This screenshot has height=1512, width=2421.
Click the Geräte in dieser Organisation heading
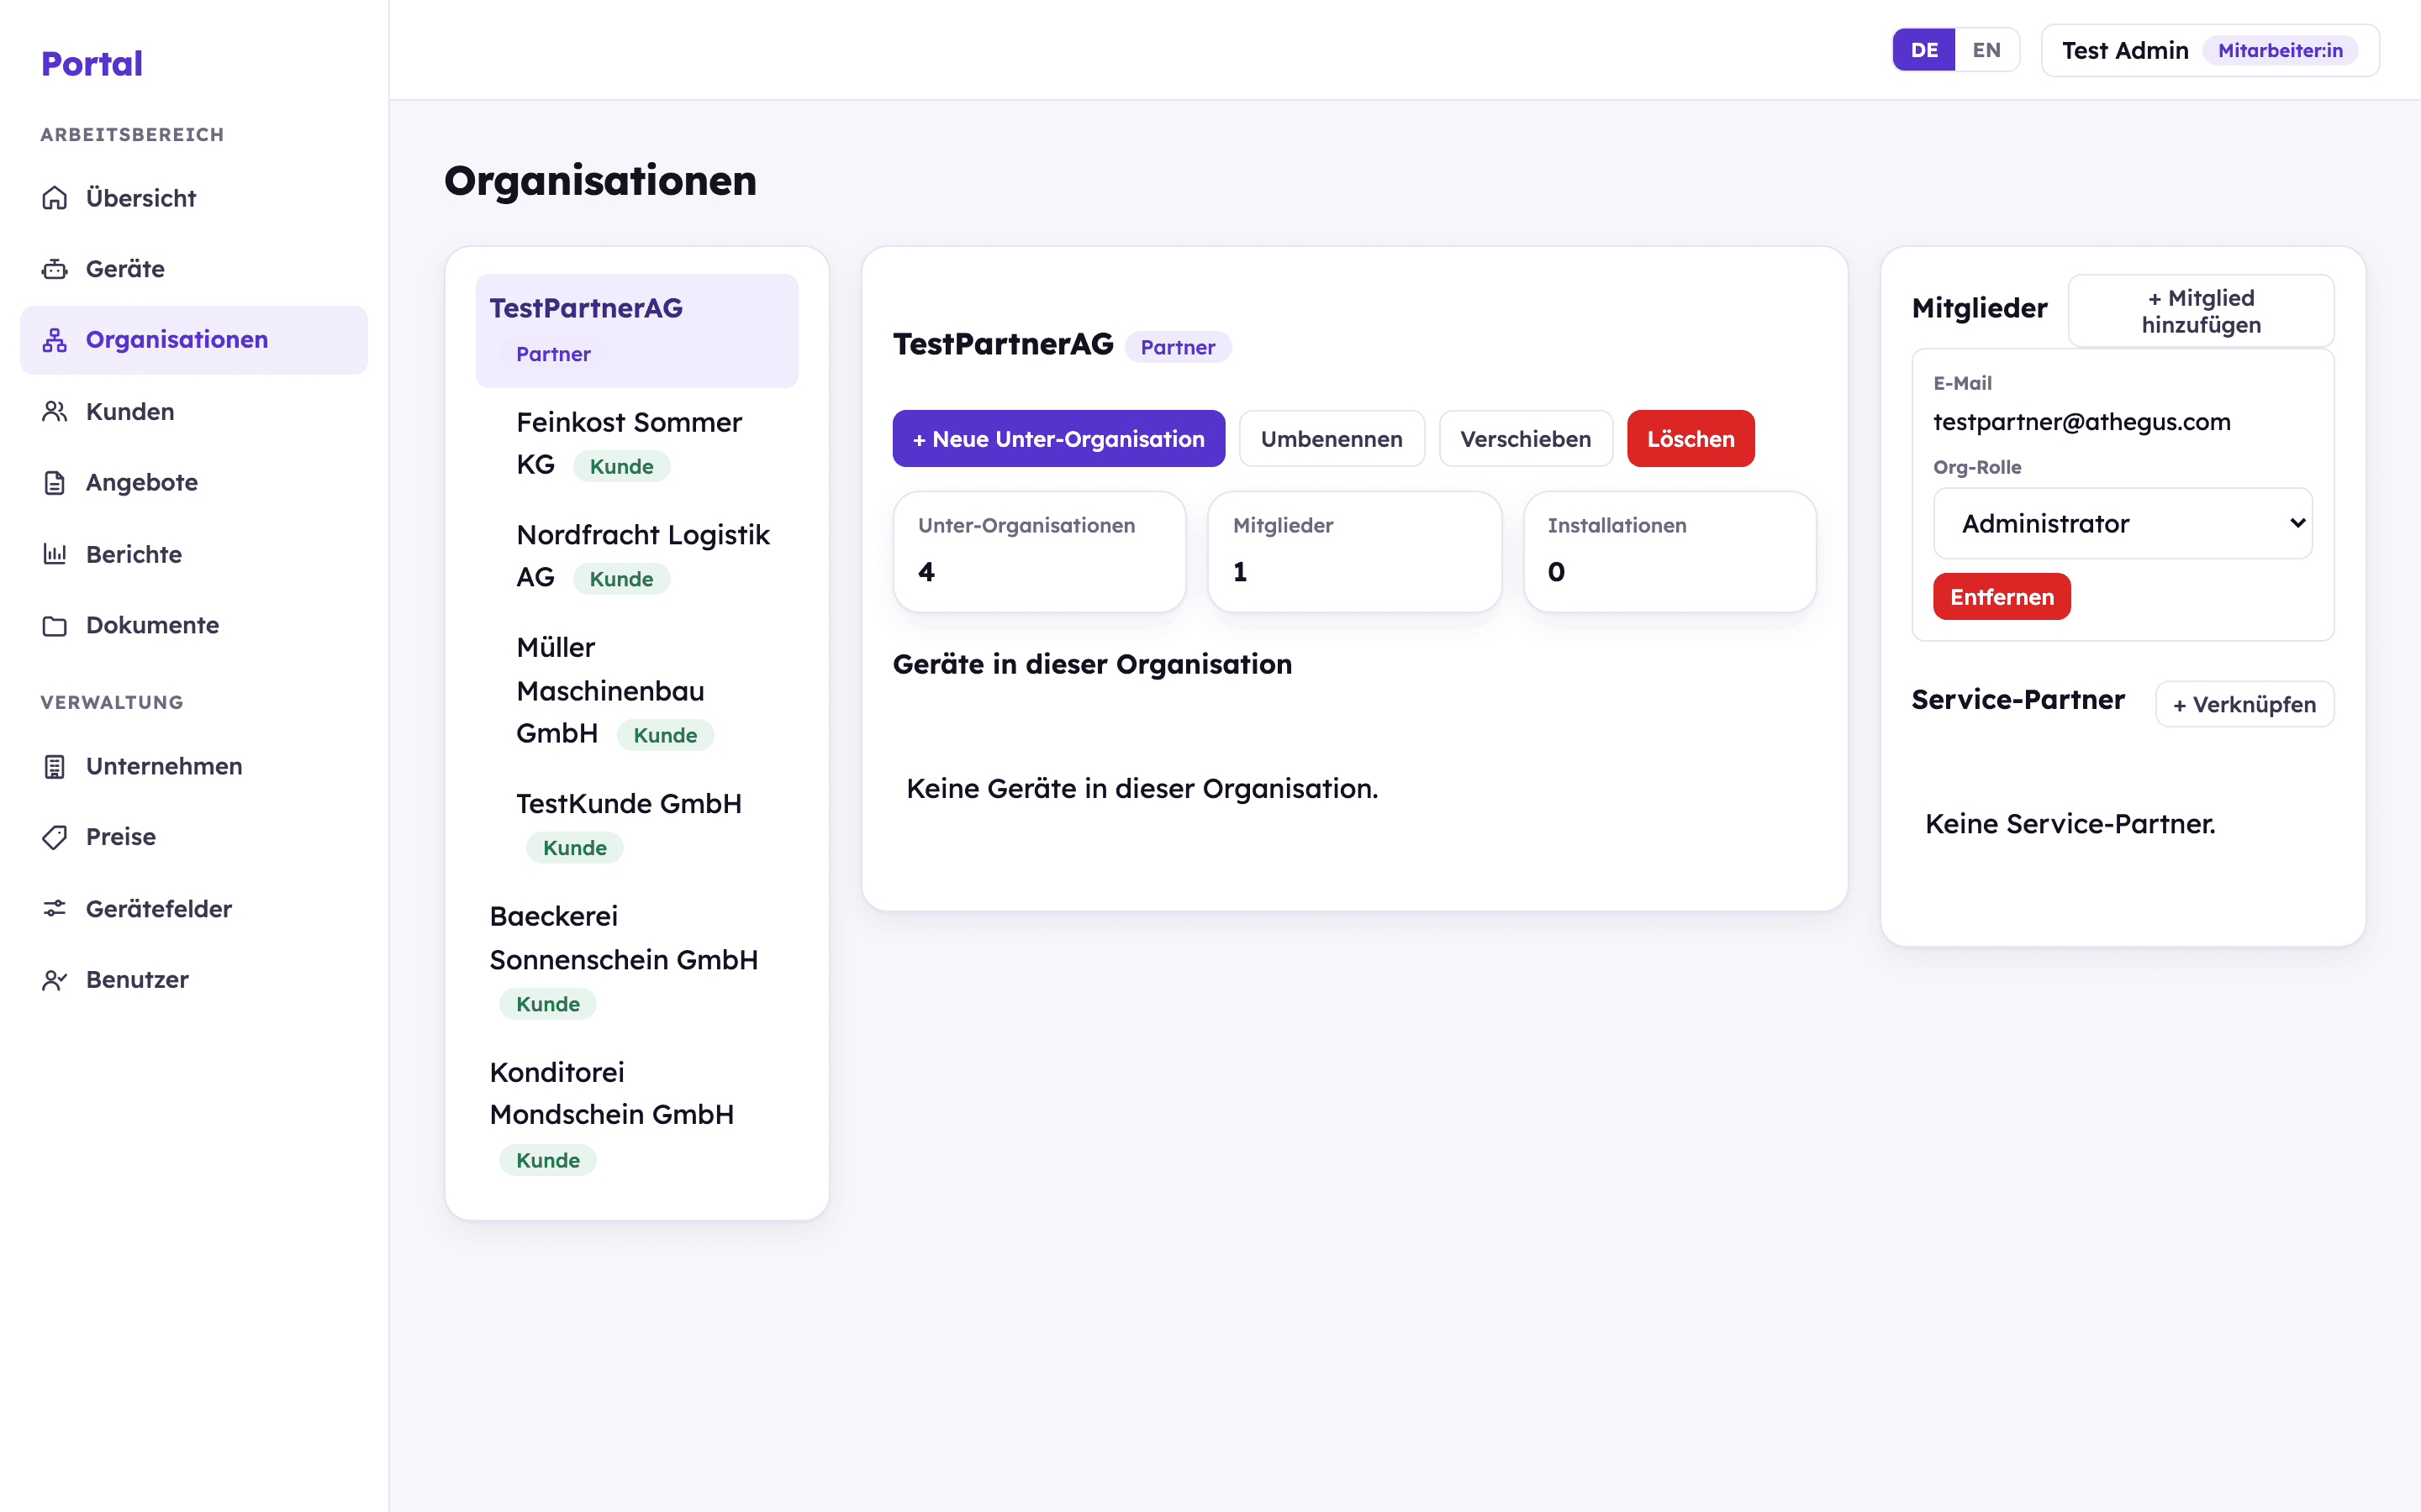(x=1093, y=664)
